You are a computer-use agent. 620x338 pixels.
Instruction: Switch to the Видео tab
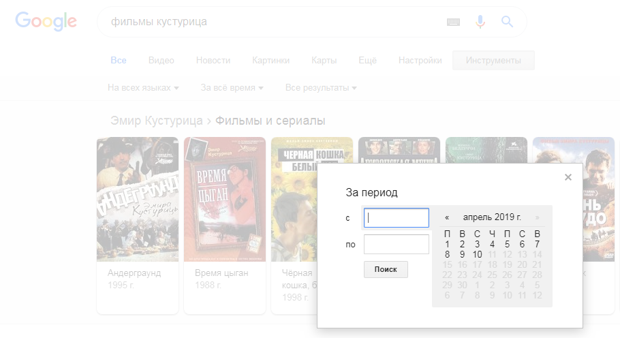pos(161,61)
